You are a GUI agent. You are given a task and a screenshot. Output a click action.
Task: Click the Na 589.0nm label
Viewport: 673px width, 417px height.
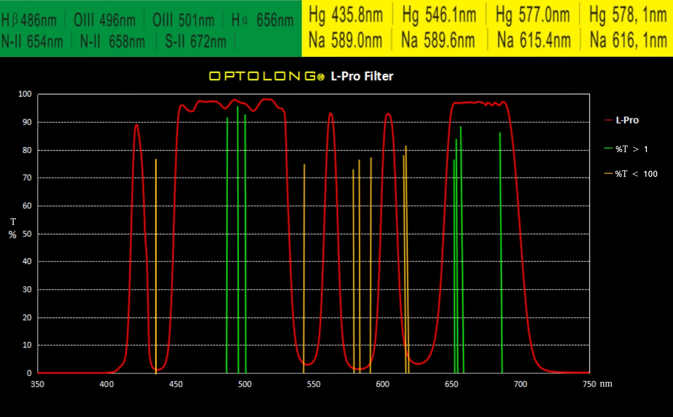point(345,40)
